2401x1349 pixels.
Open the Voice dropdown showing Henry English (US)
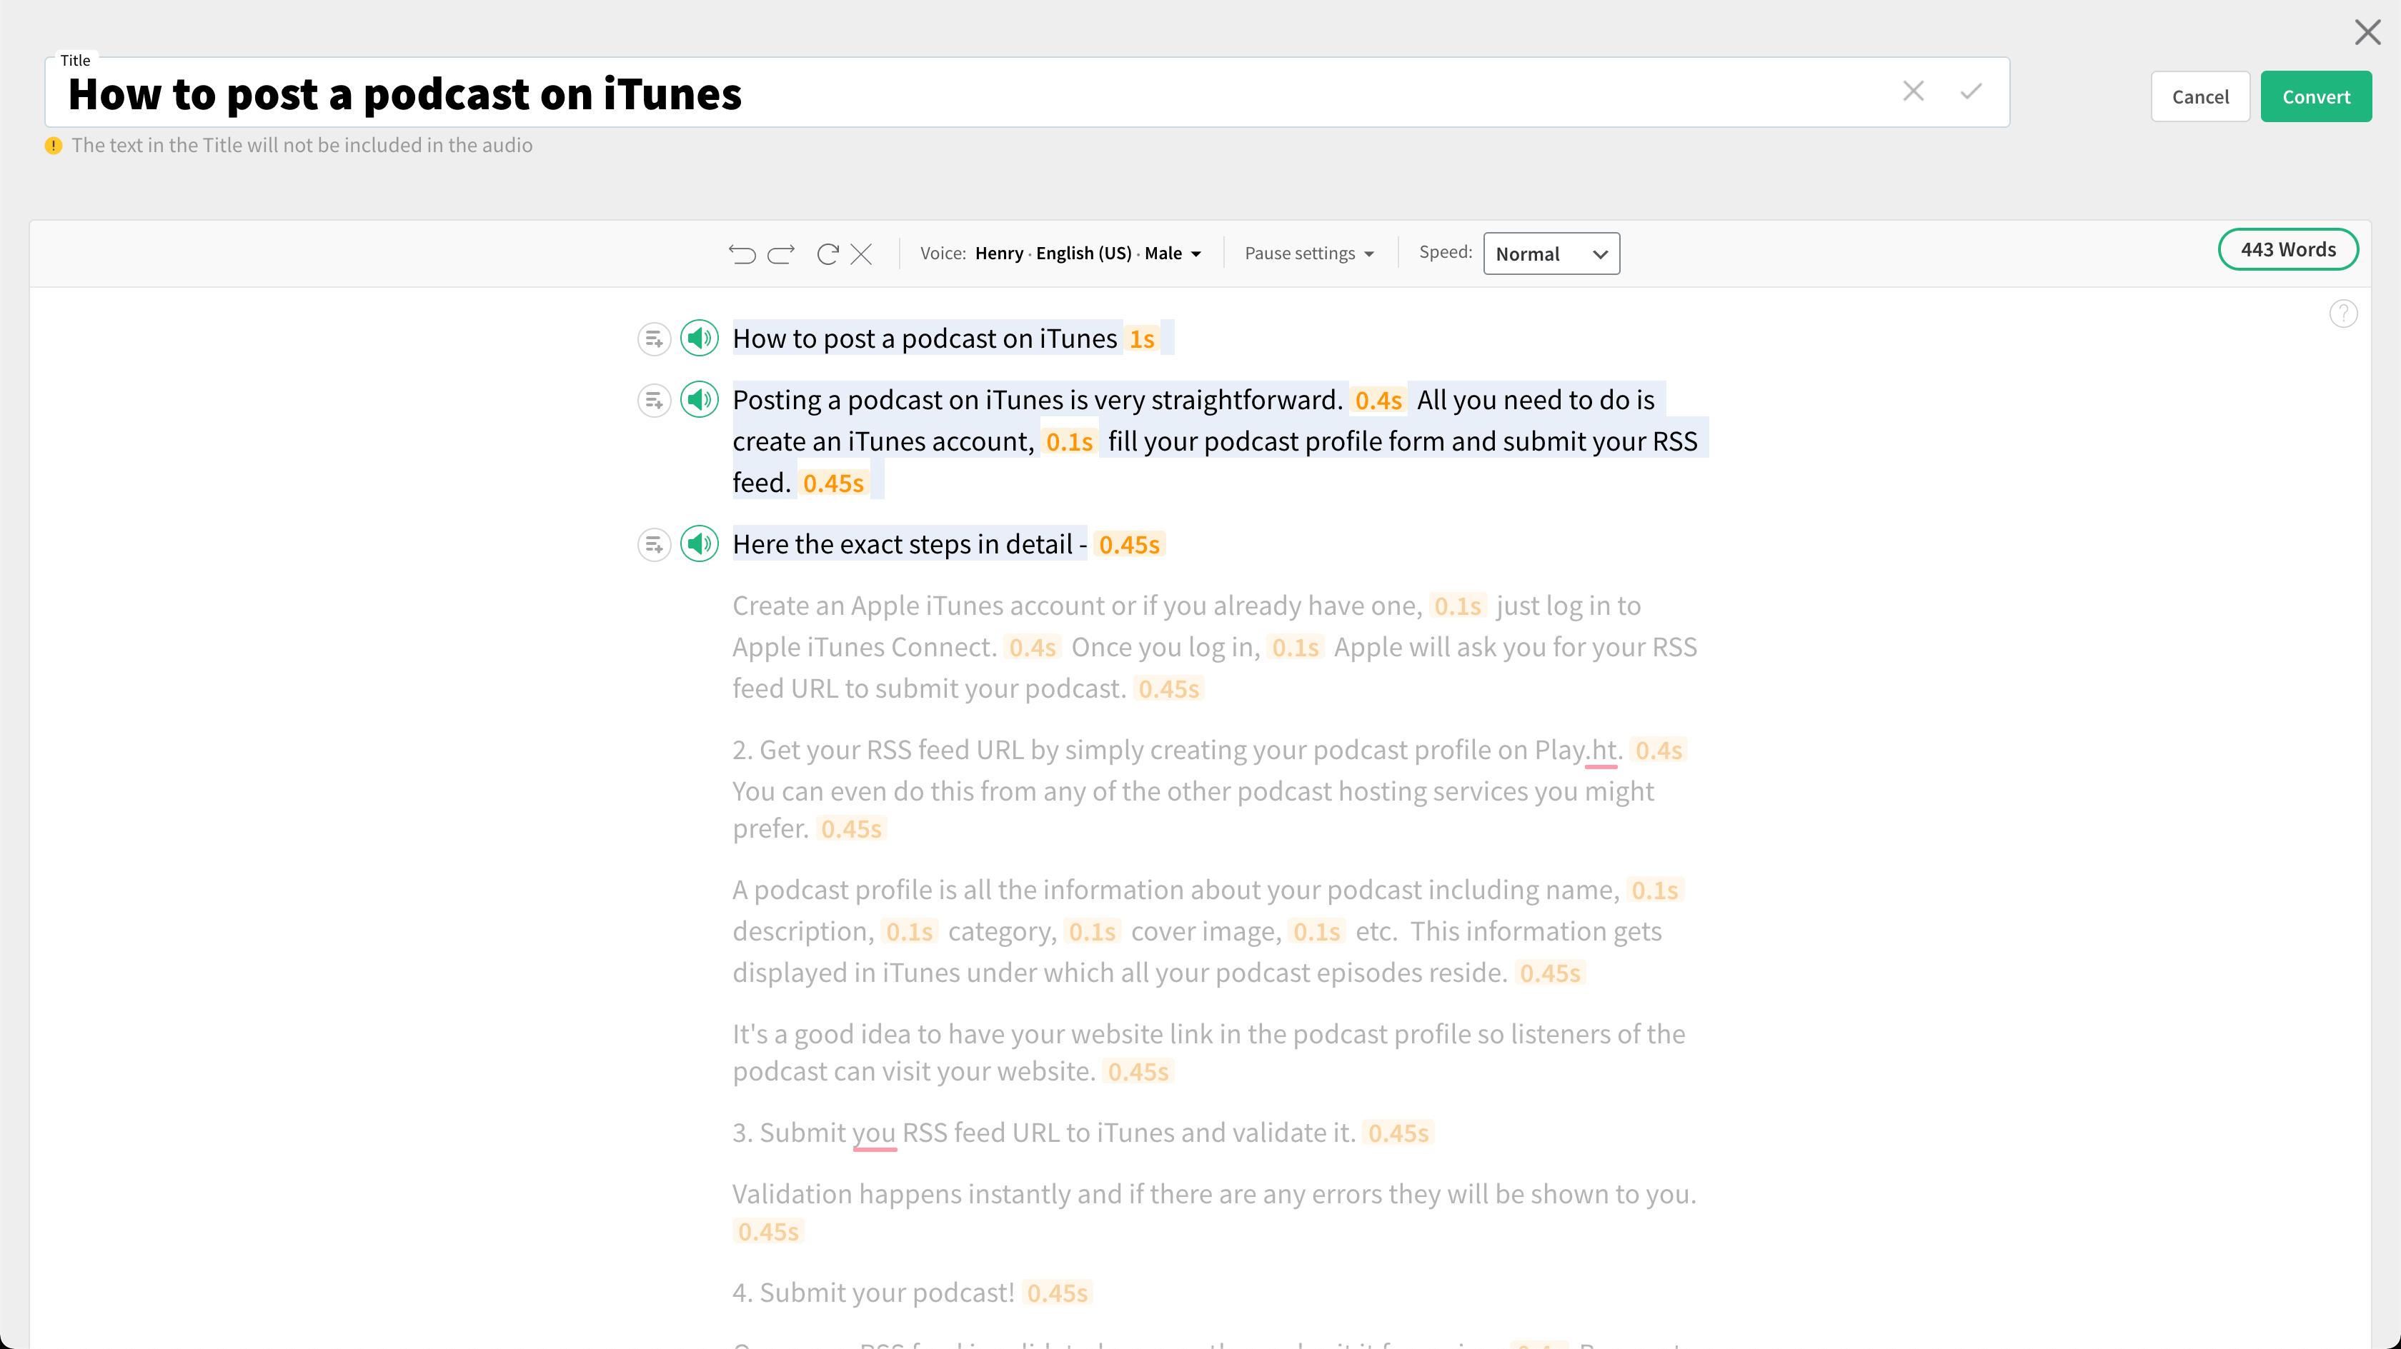point(1060,254)
